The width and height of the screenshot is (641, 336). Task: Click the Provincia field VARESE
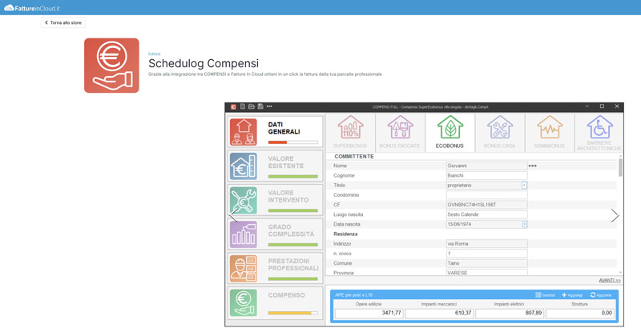pos(486,273)
